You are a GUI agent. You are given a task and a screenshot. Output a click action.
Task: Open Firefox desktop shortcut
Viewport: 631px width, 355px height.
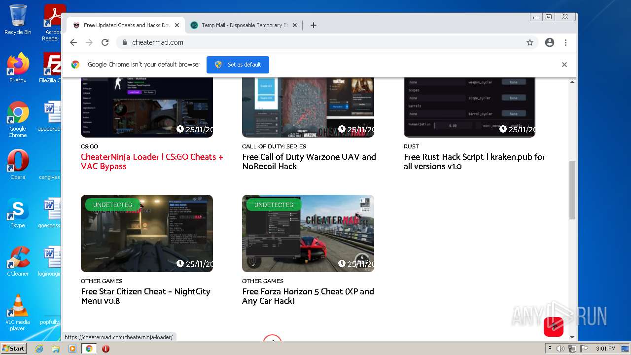[x=18, y=68]
